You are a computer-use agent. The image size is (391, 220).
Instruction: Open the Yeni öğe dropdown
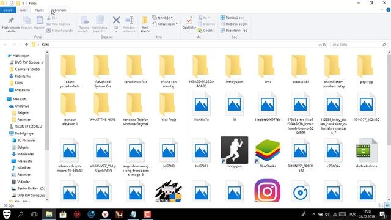pos(163,18)
